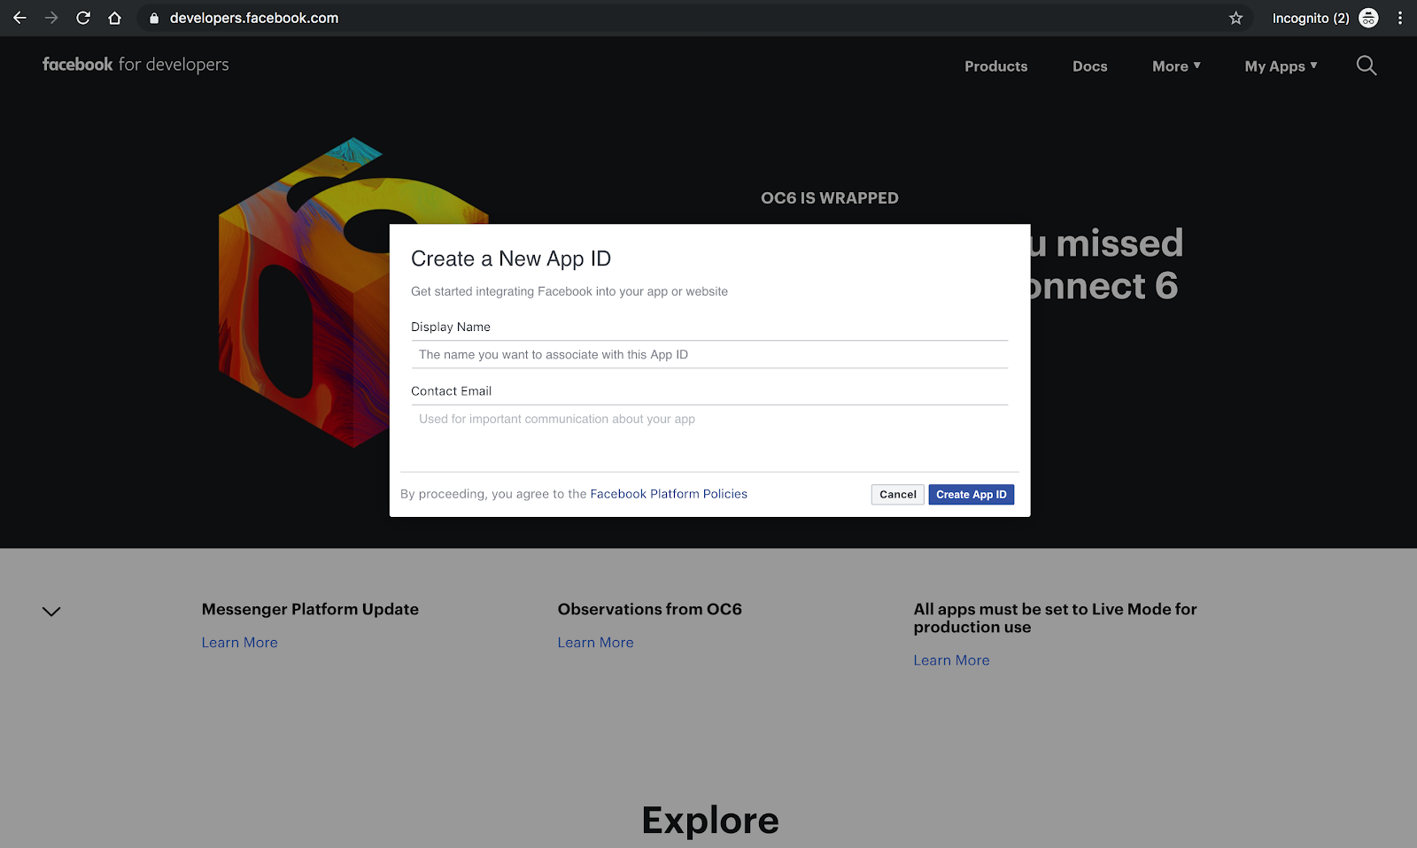The width and height of the screenshot is (1417, 848).
Task: Open the Chrome three-dot menu
Action: (1400, 18)
